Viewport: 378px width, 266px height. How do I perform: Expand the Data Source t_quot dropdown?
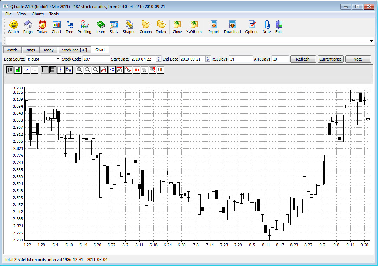(x=58, y=59)
